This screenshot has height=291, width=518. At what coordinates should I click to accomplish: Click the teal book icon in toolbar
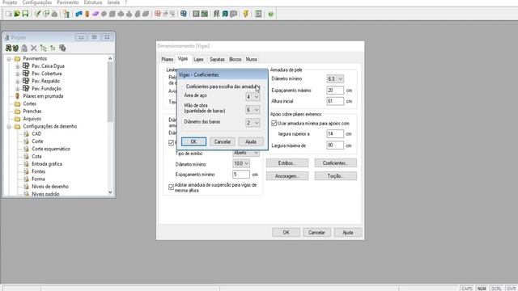(225, 14)
